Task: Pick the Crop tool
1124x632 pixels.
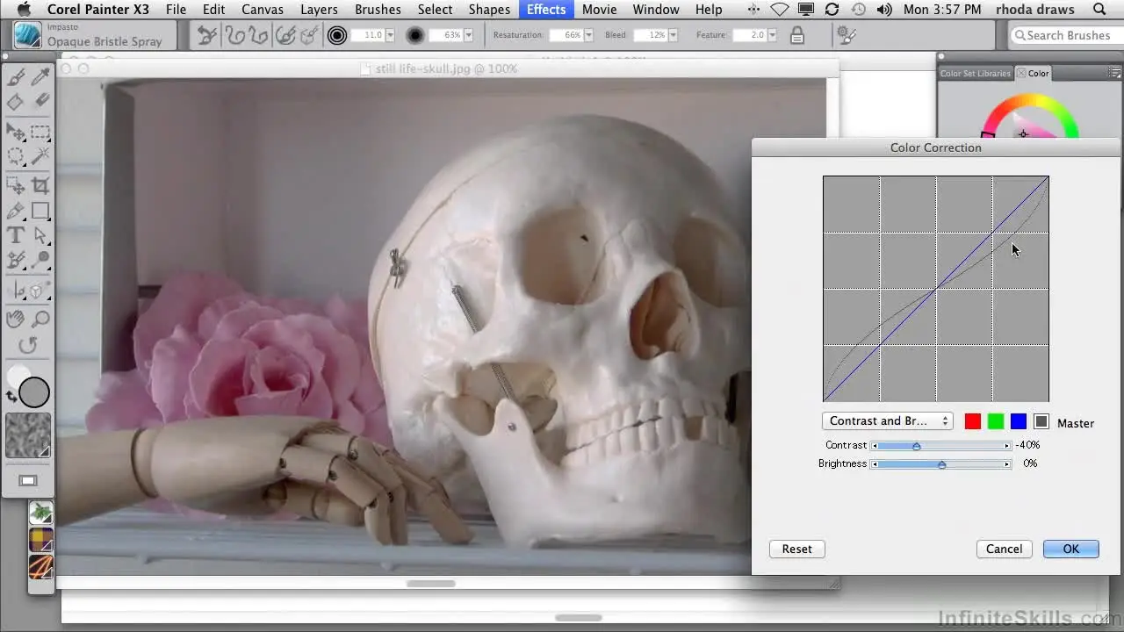Action: 41,185
